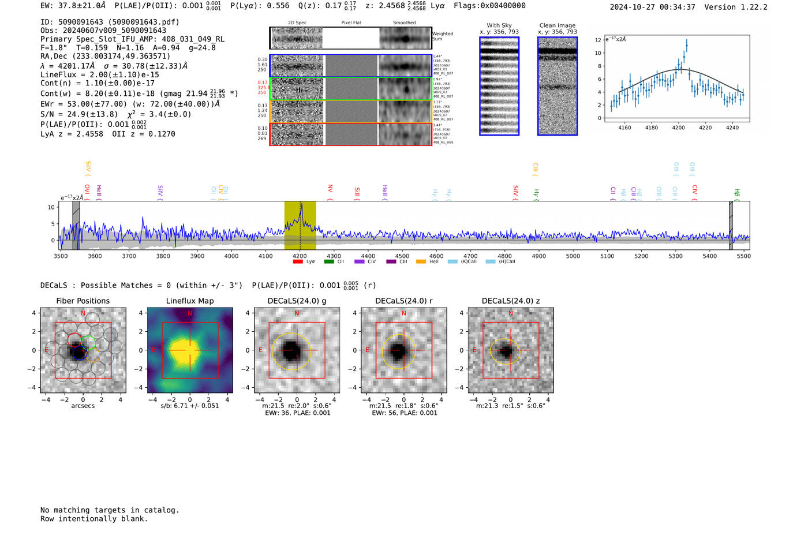Click the red OVI line marker
The image size is (808, 550).
tap(87, 192)
